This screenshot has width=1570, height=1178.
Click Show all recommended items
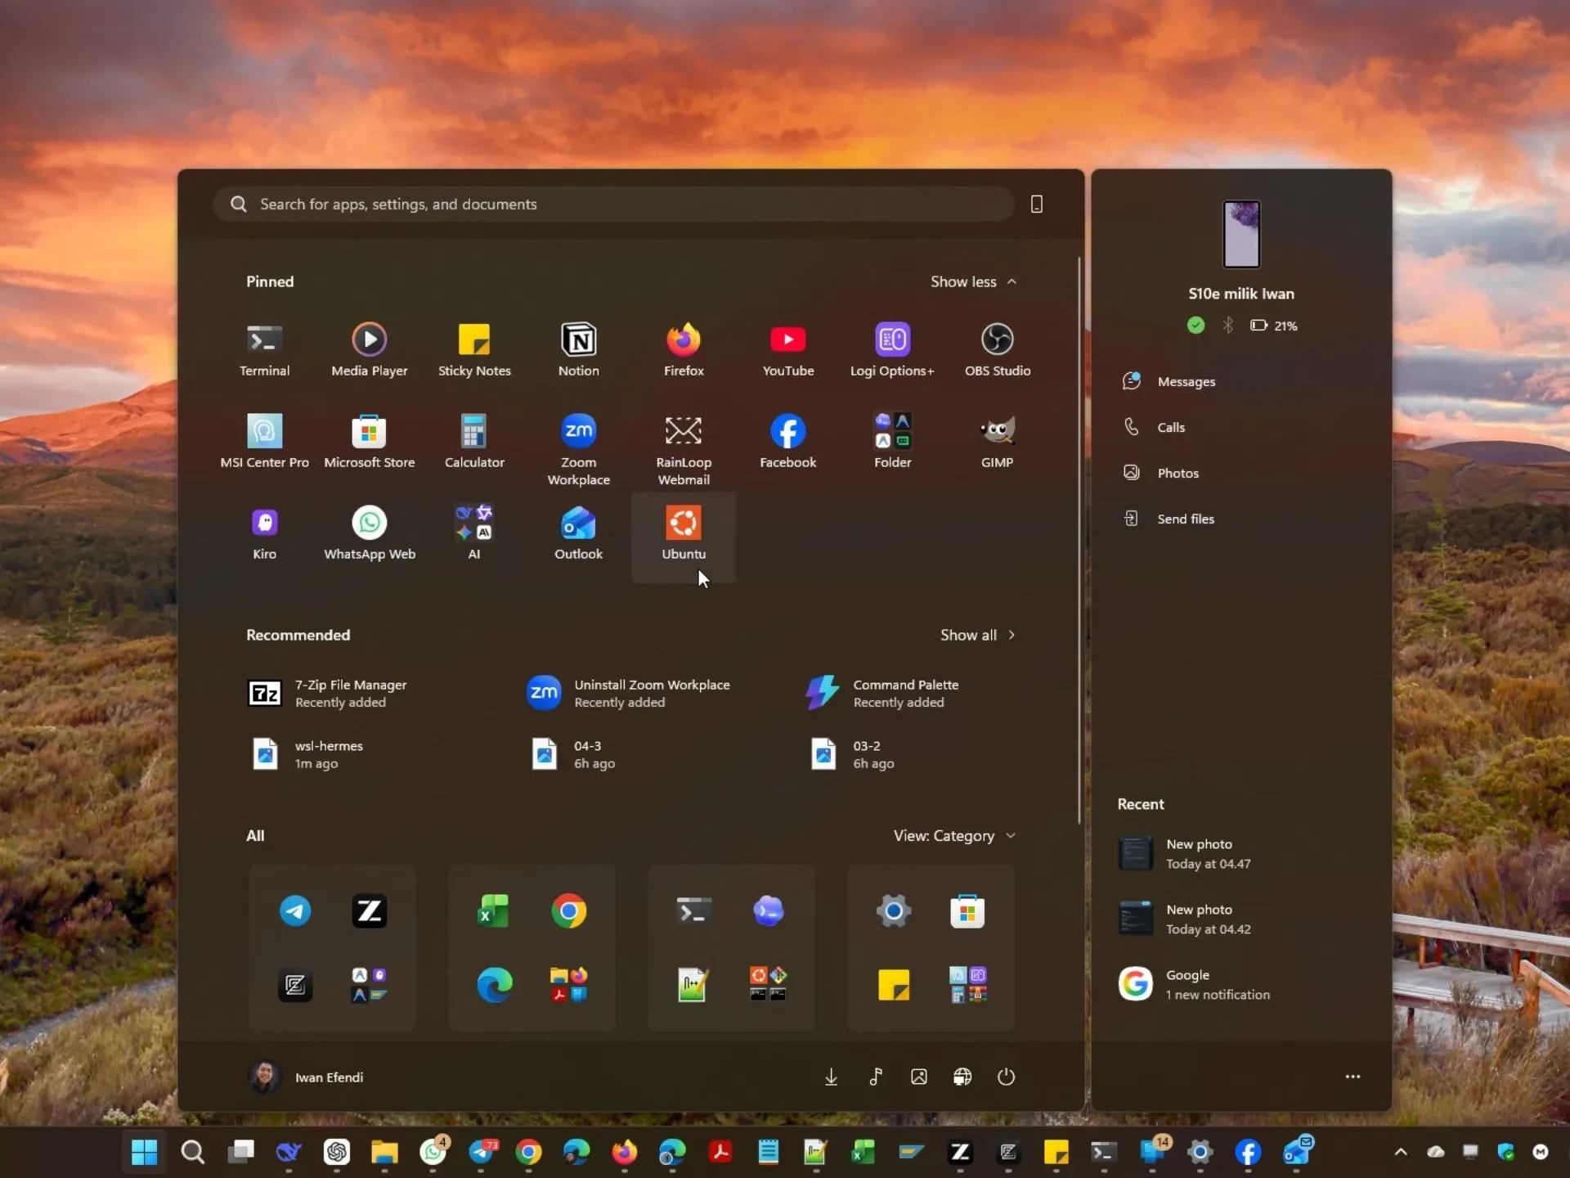click(x=977, y=635)
